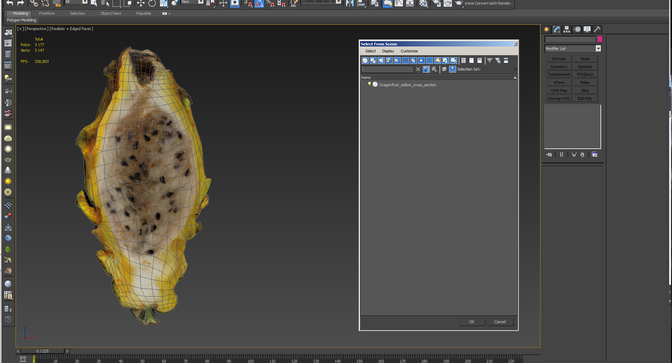Screen dimensions: 672x363
Task: Toggle the Angle Snap magnet icon
Action: [x=259, y=4]
